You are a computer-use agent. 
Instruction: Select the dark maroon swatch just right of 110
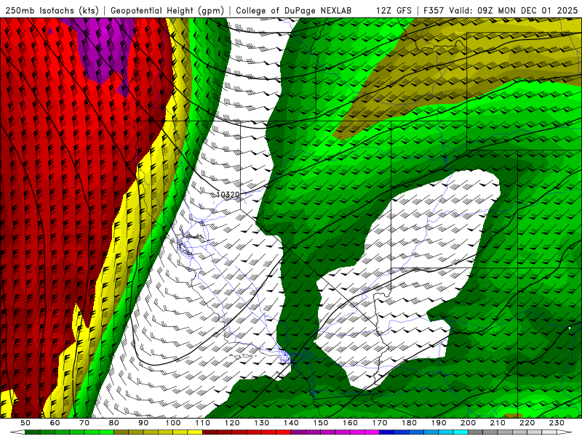(x=210, y=432)
